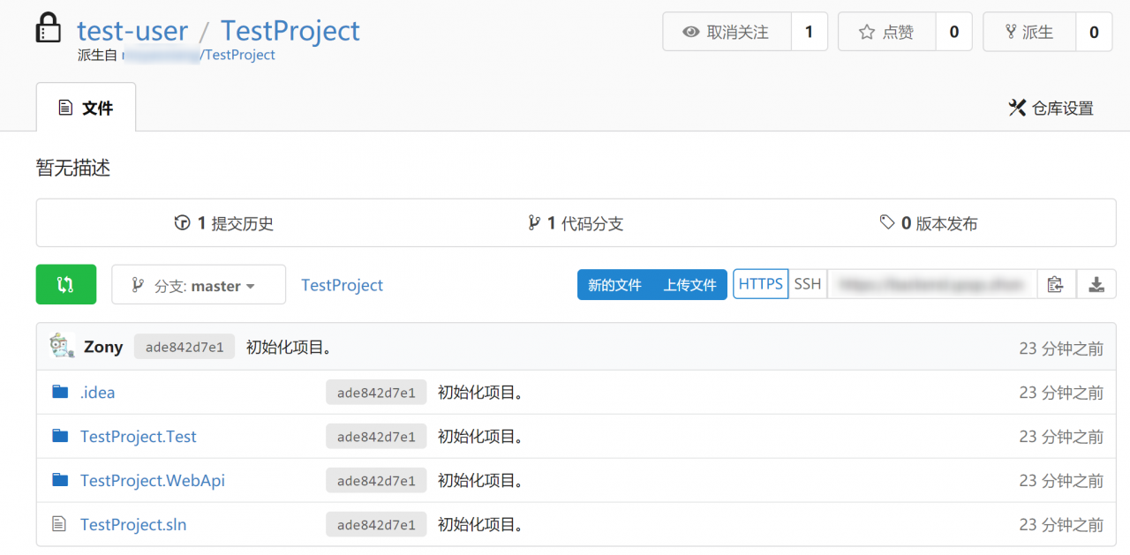Screen dimensions: 1130x555
Task: Open the TestProject repository title link
Action: [290, 30]
